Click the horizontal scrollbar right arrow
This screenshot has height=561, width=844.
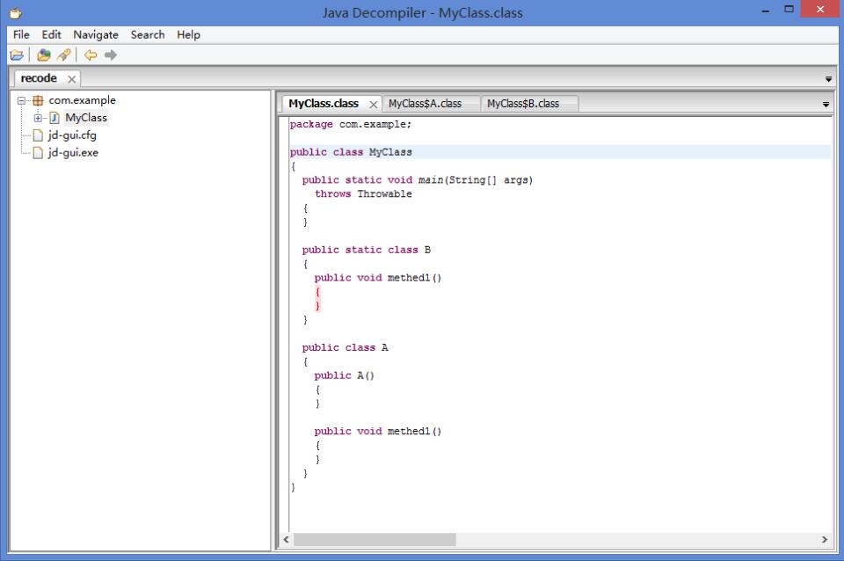point(824,539)
